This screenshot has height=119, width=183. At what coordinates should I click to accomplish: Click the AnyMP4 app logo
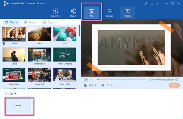pos(6,3)
